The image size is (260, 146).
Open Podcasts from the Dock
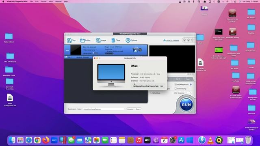coord(156,140)
